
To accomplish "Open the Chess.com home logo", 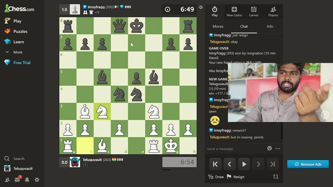I will [x=19, y=9].
